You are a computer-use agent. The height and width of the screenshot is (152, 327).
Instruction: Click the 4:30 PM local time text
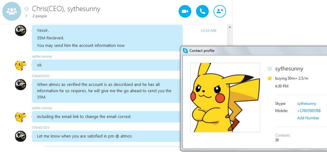pos(282,86)
